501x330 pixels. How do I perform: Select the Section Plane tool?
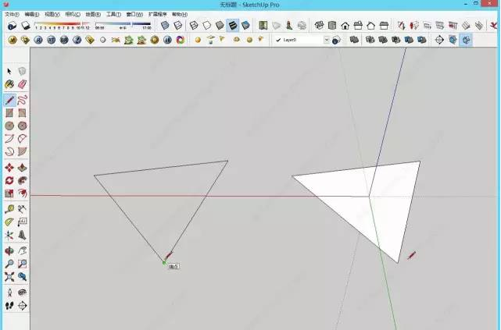click(x=22, y=306)
